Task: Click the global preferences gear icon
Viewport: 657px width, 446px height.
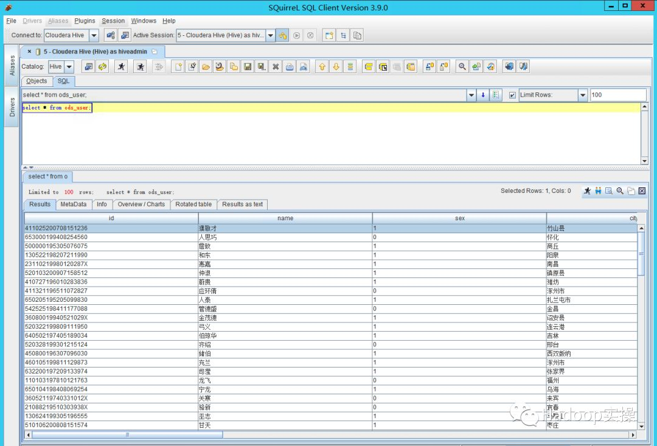Action: tap(111, 35)
